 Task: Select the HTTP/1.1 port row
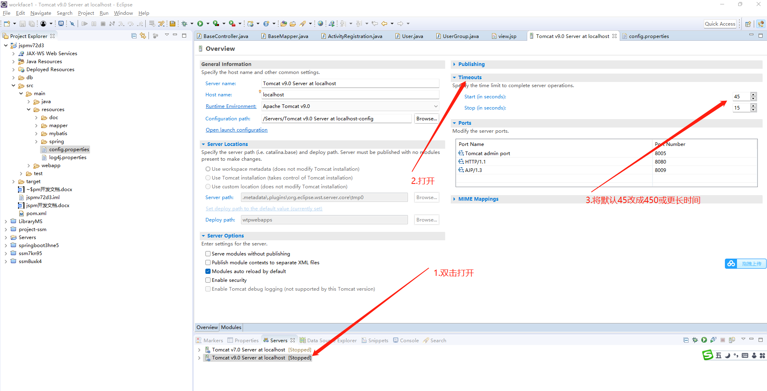(606, 162)
